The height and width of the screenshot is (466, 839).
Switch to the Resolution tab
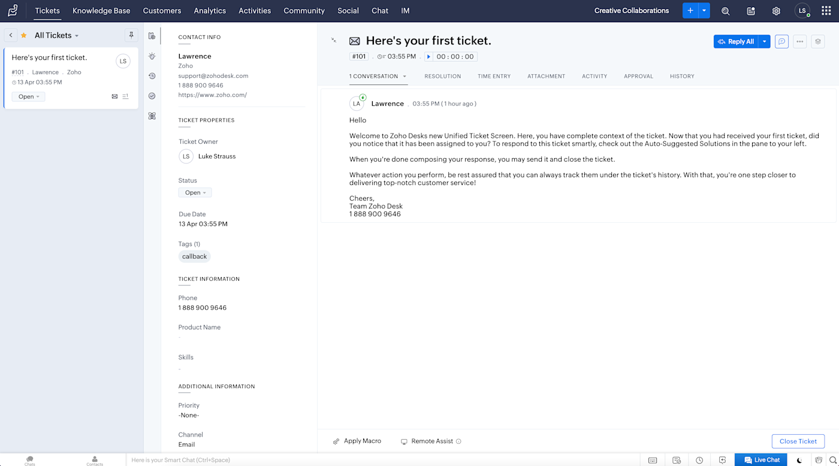pos(443,76)
